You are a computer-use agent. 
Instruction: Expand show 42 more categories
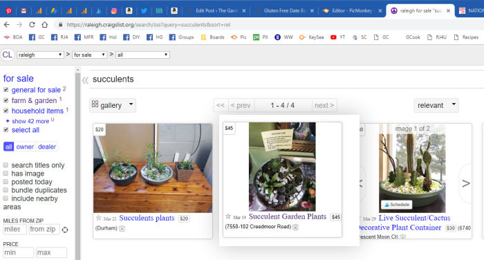pyautogui.click(x=30, y=121)
